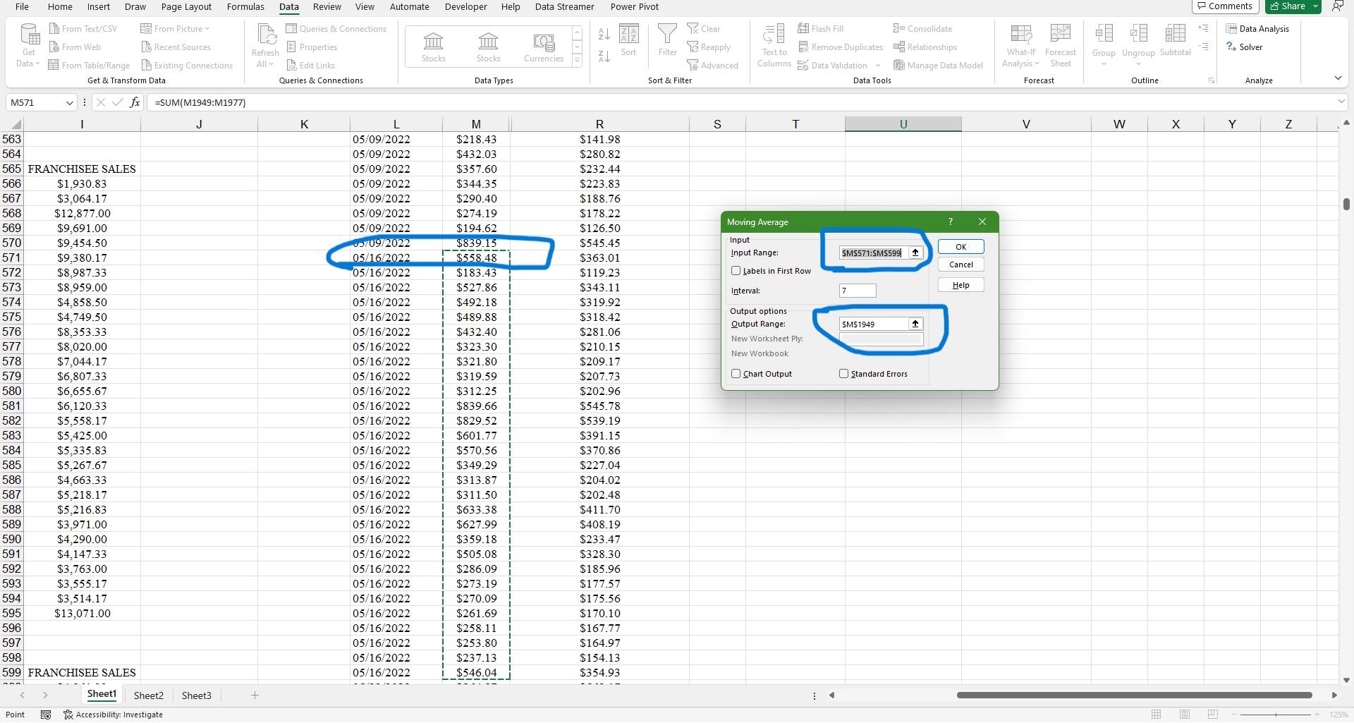Viewport: 1354px width, 723px height.
Task: Switch to the Formulas ribbon tab
Action: (245, 7)
